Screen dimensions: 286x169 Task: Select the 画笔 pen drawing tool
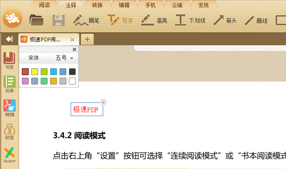[x=86, y=20]
